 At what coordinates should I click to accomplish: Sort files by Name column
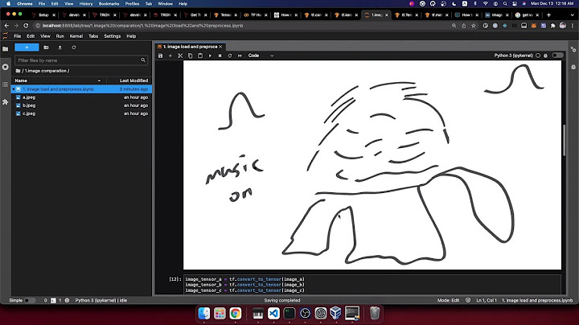pyautogui.click(x=59, y=80)
